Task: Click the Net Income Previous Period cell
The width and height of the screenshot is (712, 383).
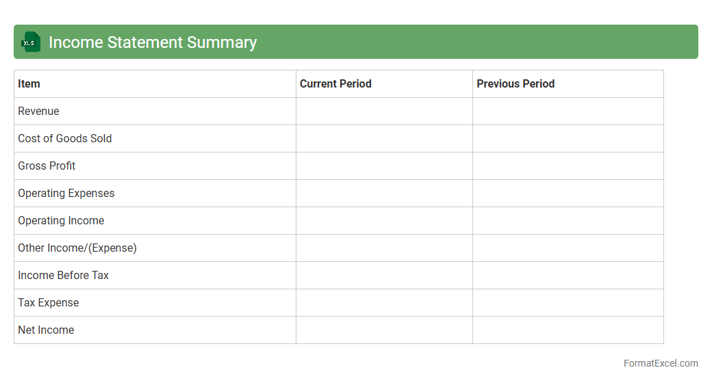Action: (x=568, y=330)
